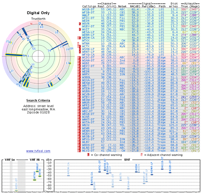
Task: Click the channel 59 marker on radar
Action: click(x=58, y=31)
